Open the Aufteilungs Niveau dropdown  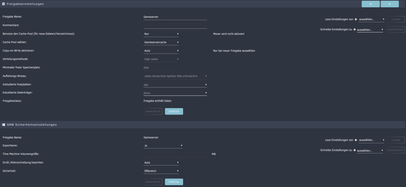tap(175, 76)
